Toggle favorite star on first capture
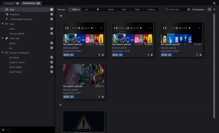The height and width of the screenshot is (133, 219). [x=103, y=55]
